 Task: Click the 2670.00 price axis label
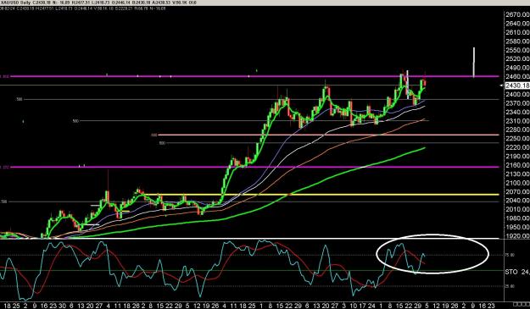(517, 14)
